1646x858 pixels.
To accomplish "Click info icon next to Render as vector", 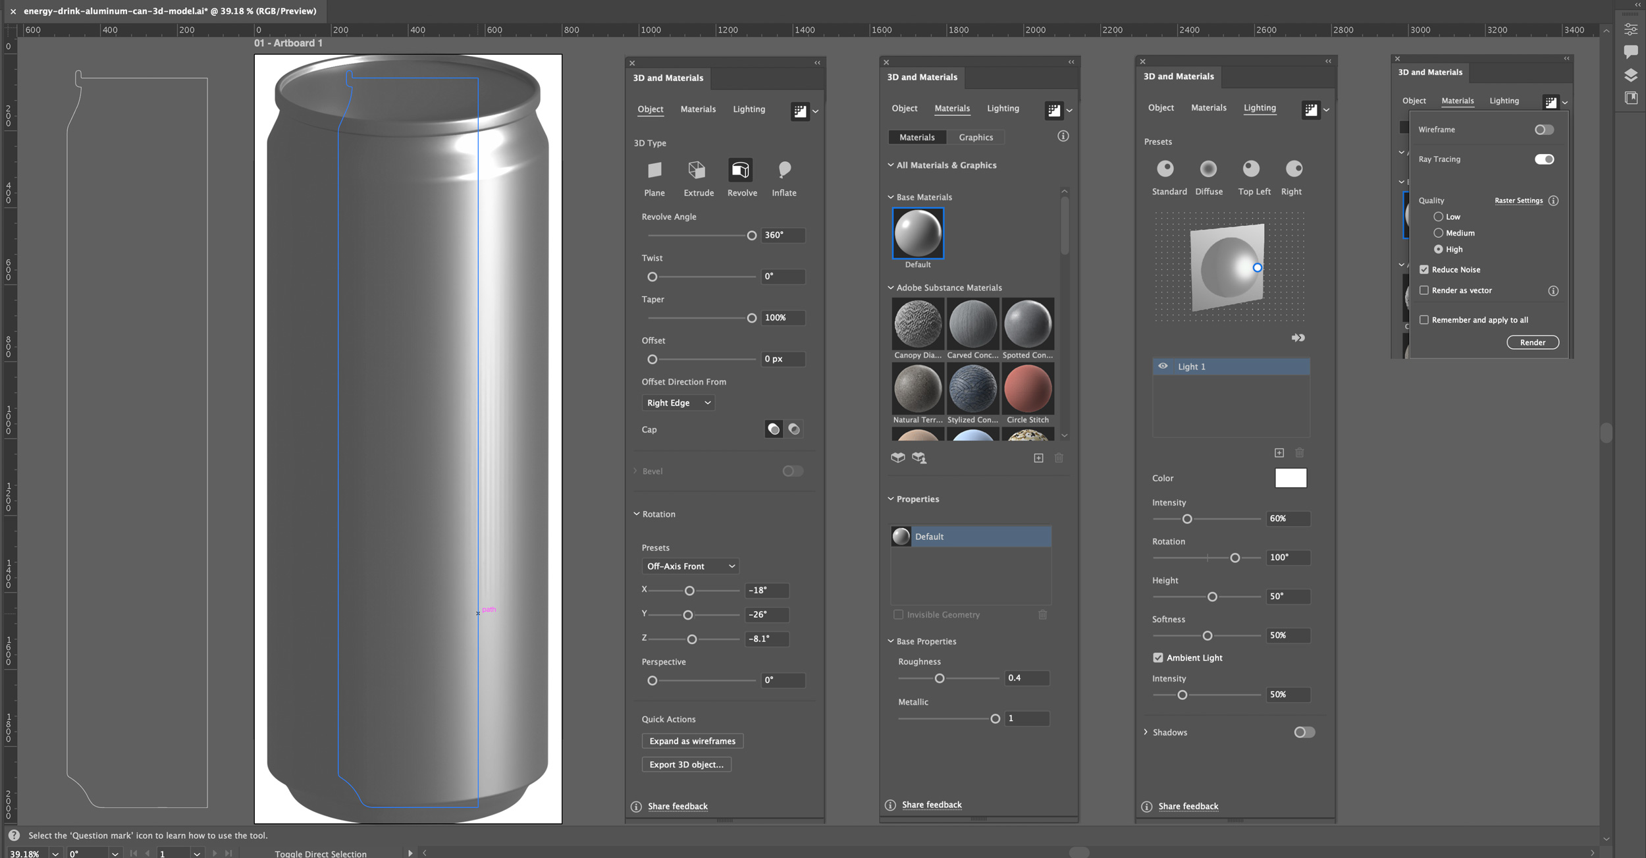I will point(1553,290).
